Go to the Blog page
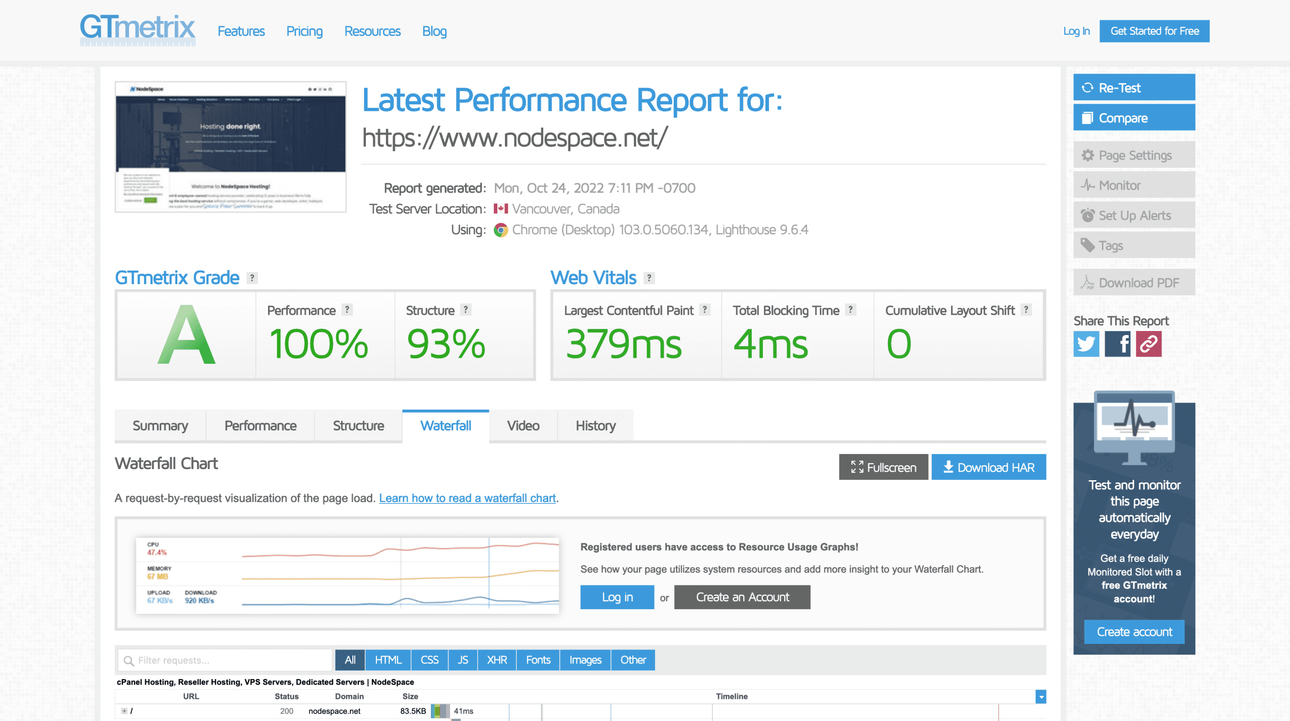 click(434, 31)
